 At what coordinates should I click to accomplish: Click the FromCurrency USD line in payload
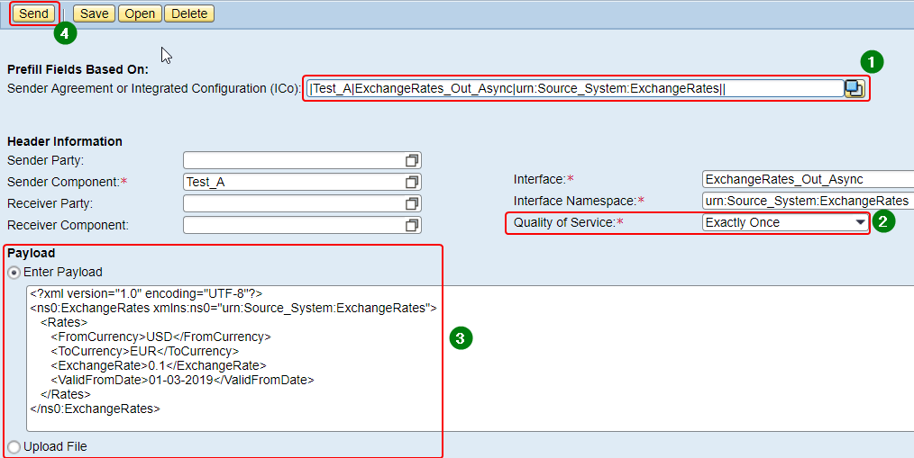tap(160, 337)
